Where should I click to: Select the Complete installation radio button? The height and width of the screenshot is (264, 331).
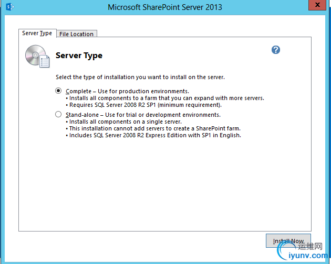click(x=58, y=91)
